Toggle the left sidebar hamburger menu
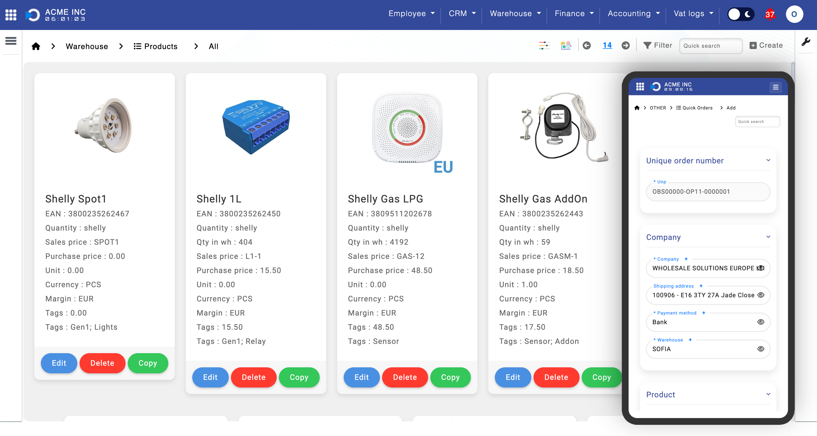Viewport: 817px width, 436px height. (x=11, y=41)
